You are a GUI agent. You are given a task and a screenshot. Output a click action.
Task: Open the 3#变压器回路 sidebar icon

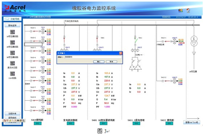[x=12, y=53]
